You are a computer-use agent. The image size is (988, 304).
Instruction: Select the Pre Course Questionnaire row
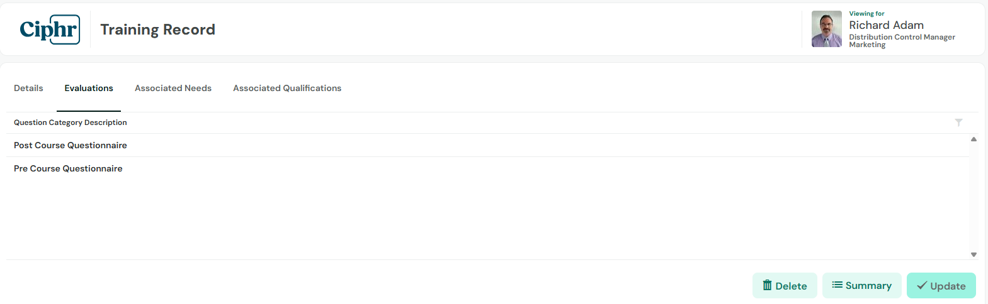tap(487, 168)
